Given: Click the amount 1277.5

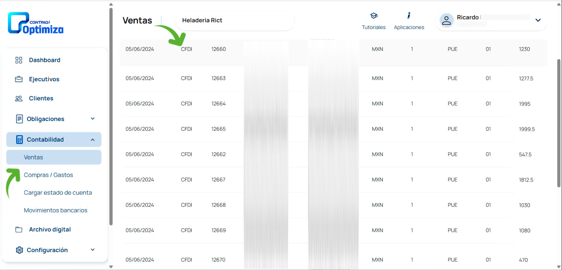Looking at the screenshot, I should [x=526, y=78].
